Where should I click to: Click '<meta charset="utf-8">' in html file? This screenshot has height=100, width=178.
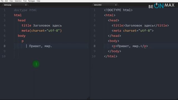pyautogui.click(x=132, y=31)
